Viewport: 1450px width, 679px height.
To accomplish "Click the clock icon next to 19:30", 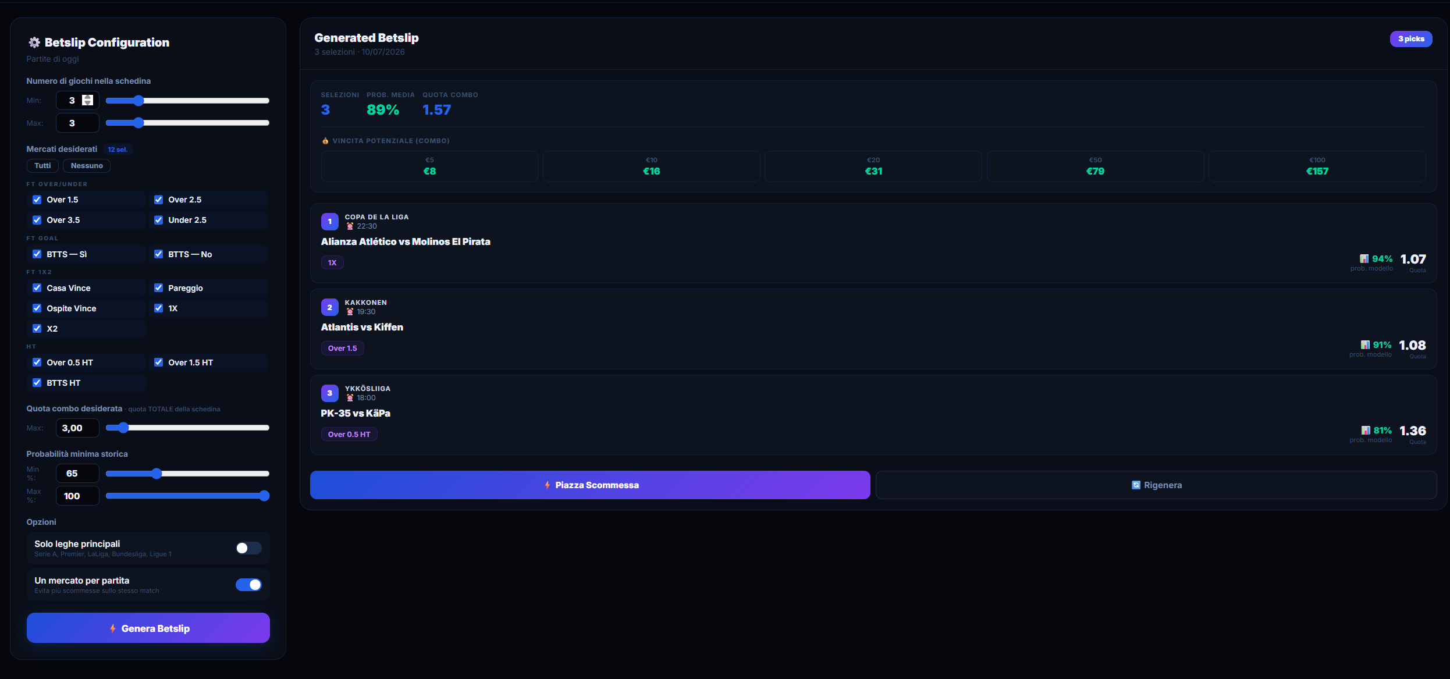I will 350,312.
